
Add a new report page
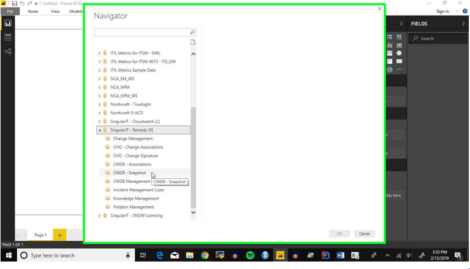60,235
